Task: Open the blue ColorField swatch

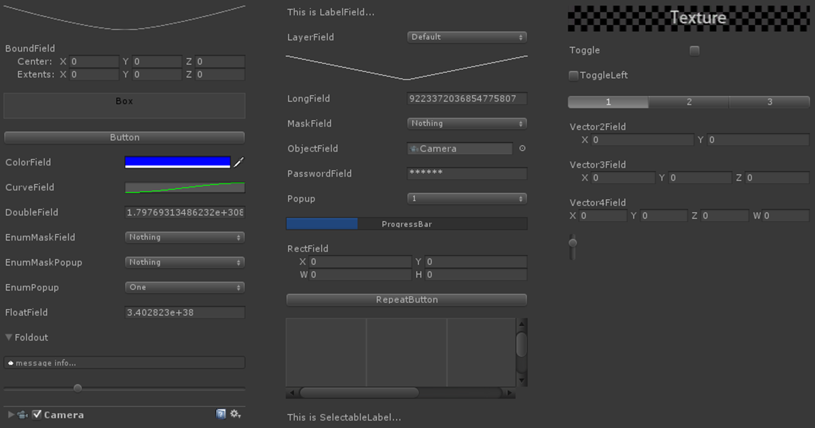Action: click(178, 162)
